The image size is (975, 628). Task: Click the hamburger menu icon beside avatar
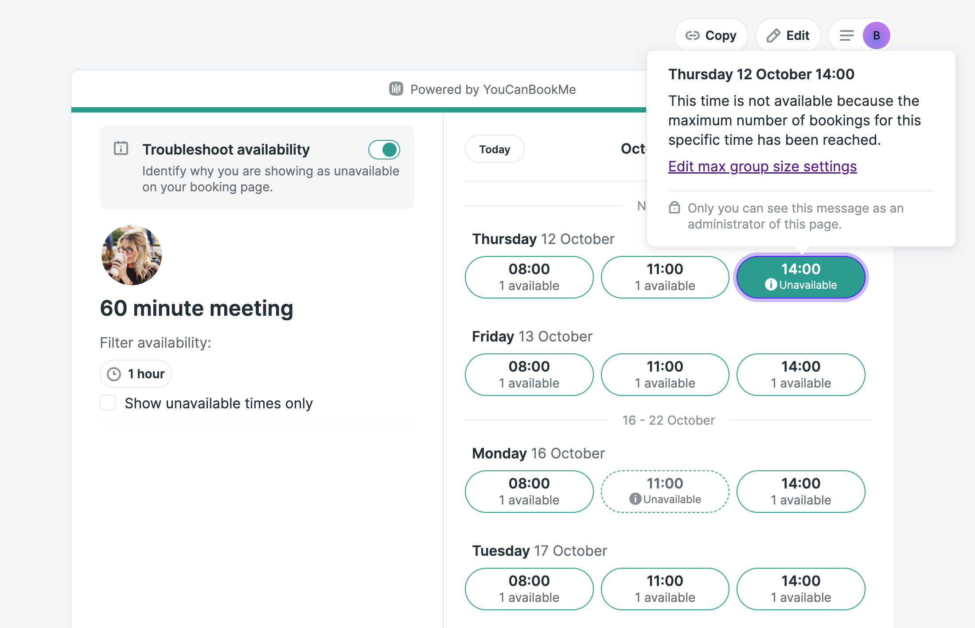[846, 35]
